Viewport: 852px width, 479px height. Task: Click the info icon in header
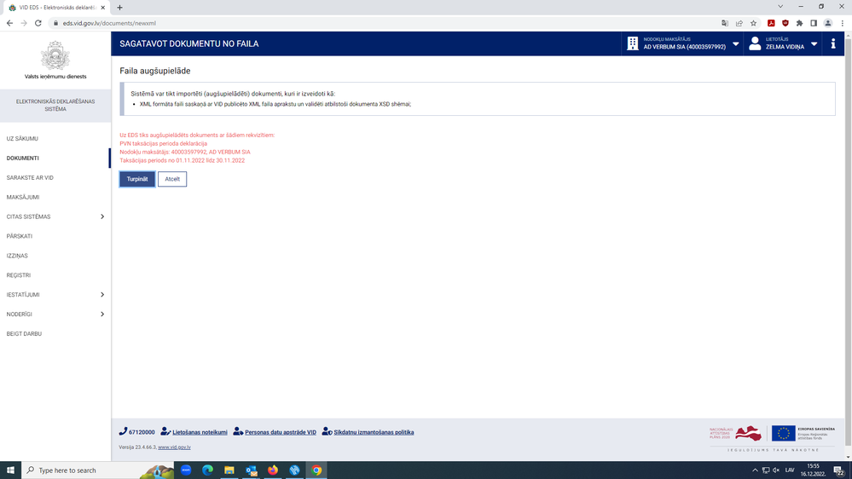833,43
